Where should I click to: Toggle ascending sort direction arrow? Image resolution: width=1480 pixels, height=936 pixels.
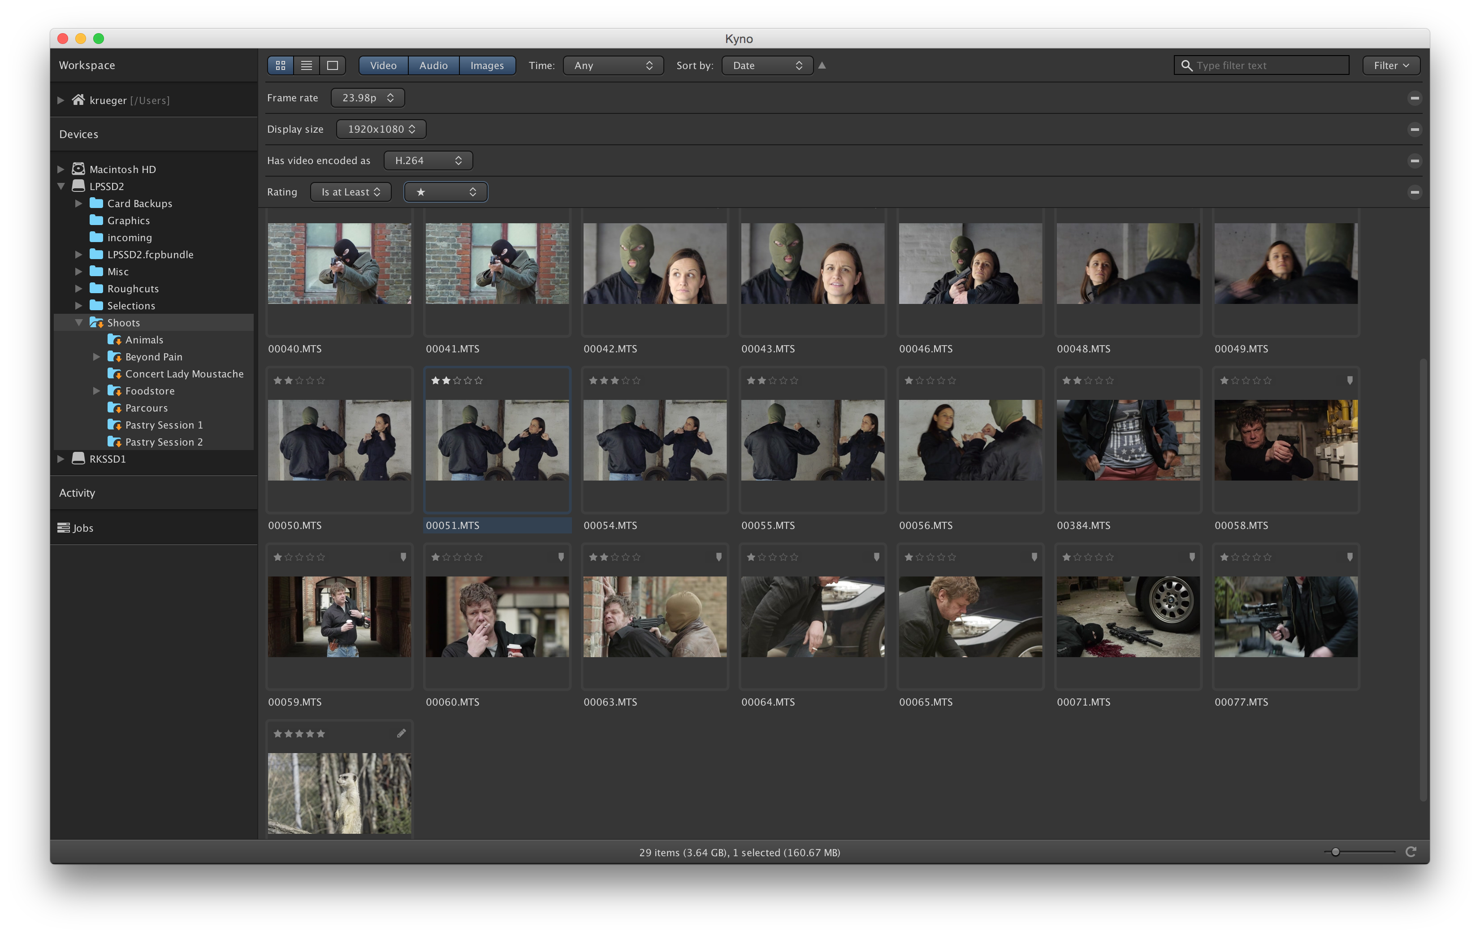[x=822, y=65]
